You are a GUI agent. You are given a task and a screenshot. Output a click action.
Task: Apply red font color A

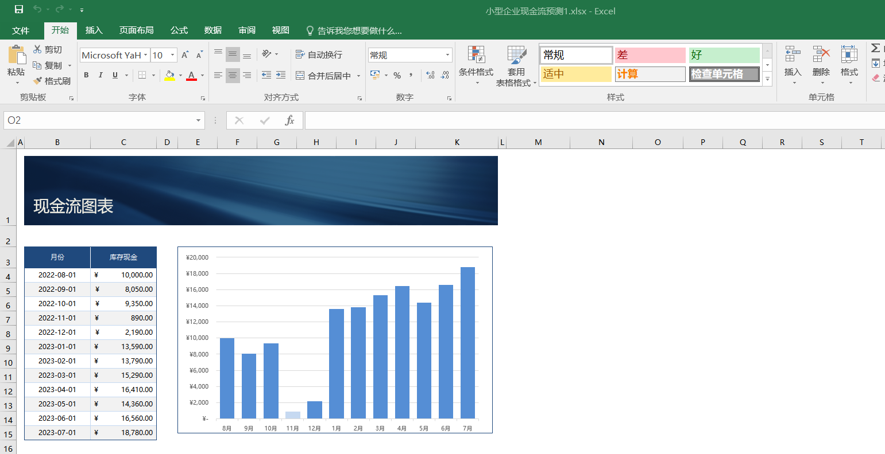tap(192, 75)
